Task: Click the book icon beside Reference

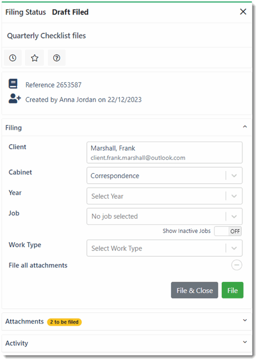Action: point(13,84)
